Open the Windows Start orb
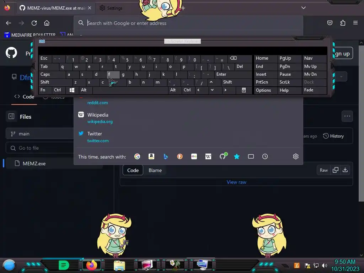The image size is (364, 273). (9, 265)
